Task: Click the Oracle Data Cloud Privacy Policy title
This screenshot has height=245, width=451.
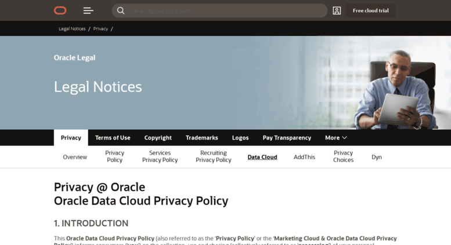Action: 141,201
